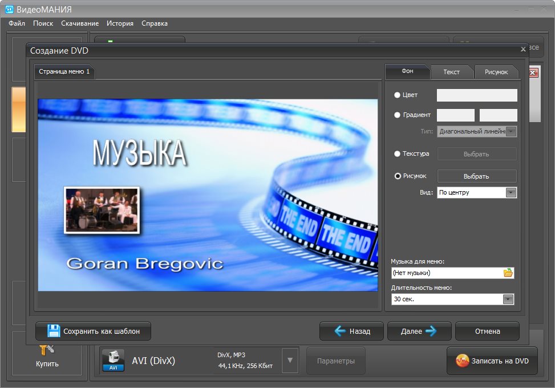Click the orange DVD burn icon
The width and height of the screenshot is (555, 388).
[462, 361]
